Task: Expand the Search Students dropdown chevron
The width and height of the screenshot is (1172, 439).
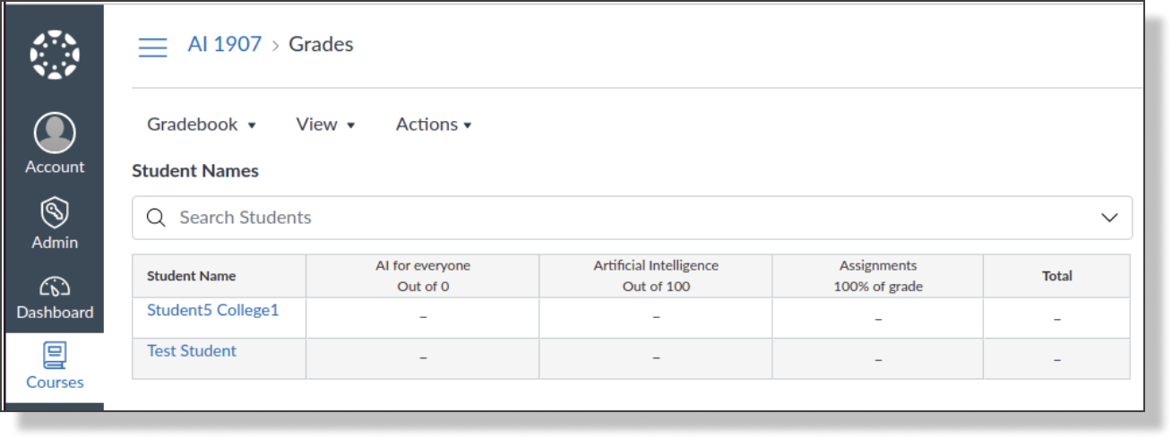Action: tap(1109, 218)
